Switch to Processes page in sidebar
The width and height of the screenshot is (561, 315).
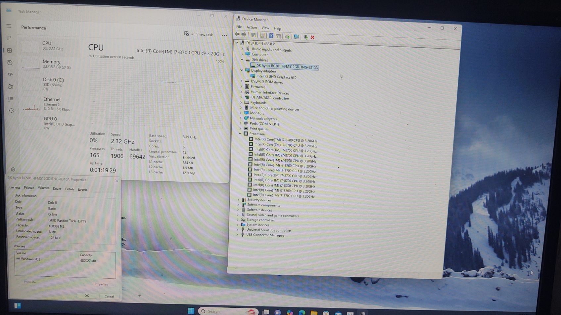(9, 38)
